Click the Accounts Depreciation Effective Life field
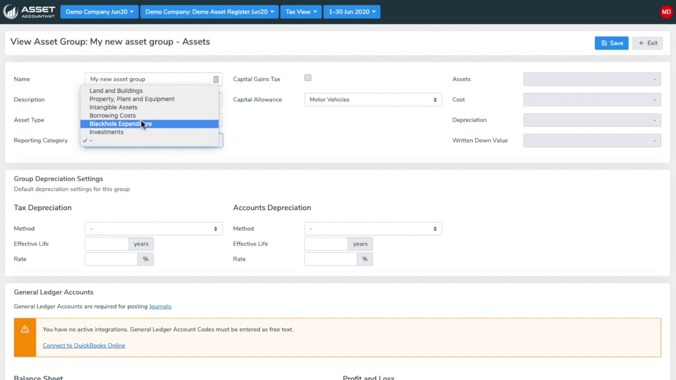Image resolution: width=676 pixels, height=380 pixels. point(326,244)
